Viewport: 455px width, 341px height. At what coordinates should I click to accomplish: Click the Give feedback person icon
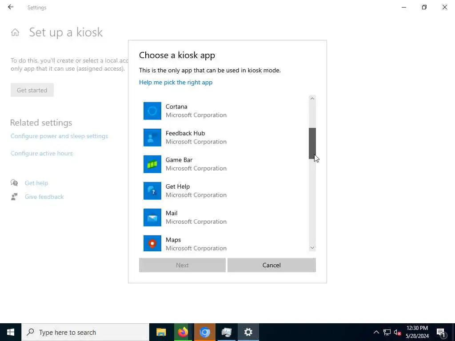click(14, 197)
